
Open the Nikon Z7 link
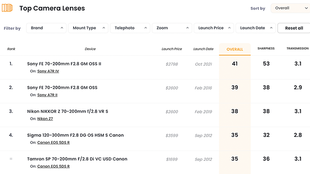point(45,119)
